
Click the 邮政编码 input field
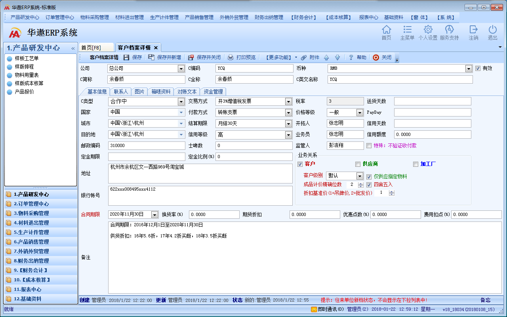click(x=147, y=146)
